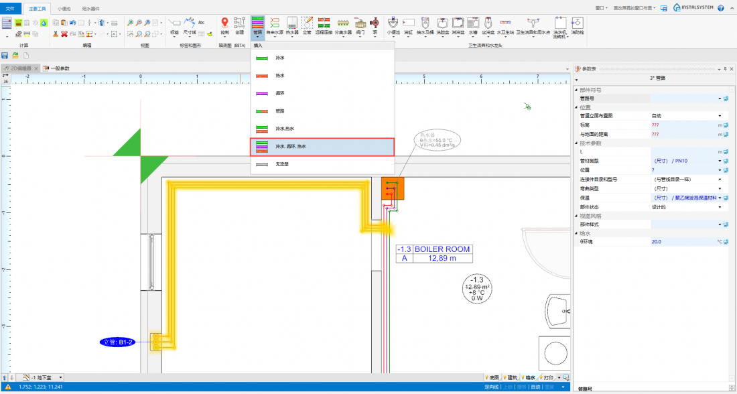The image size is (737, 394).
Task: Click the θ环境 value field 20.0
Action: point(682,241)
